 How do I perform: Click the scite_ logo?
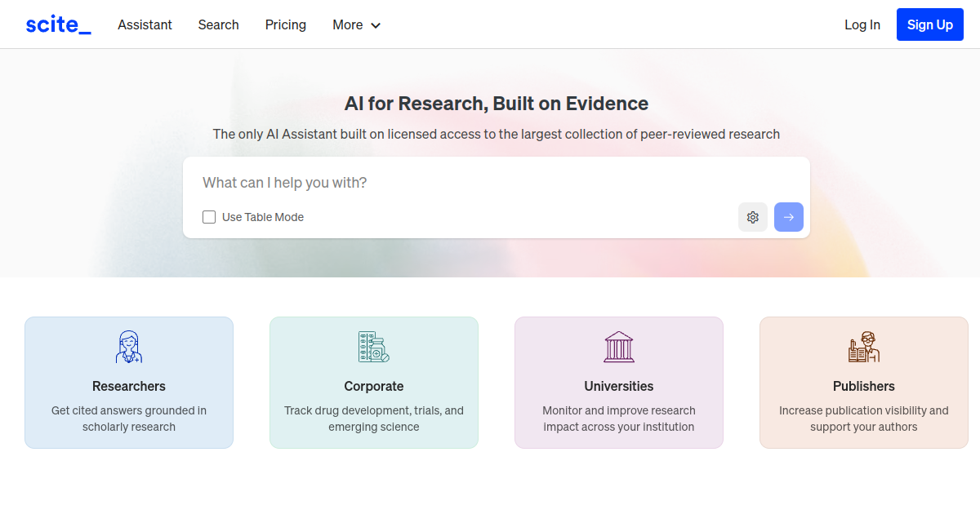(x=58, y=24)
